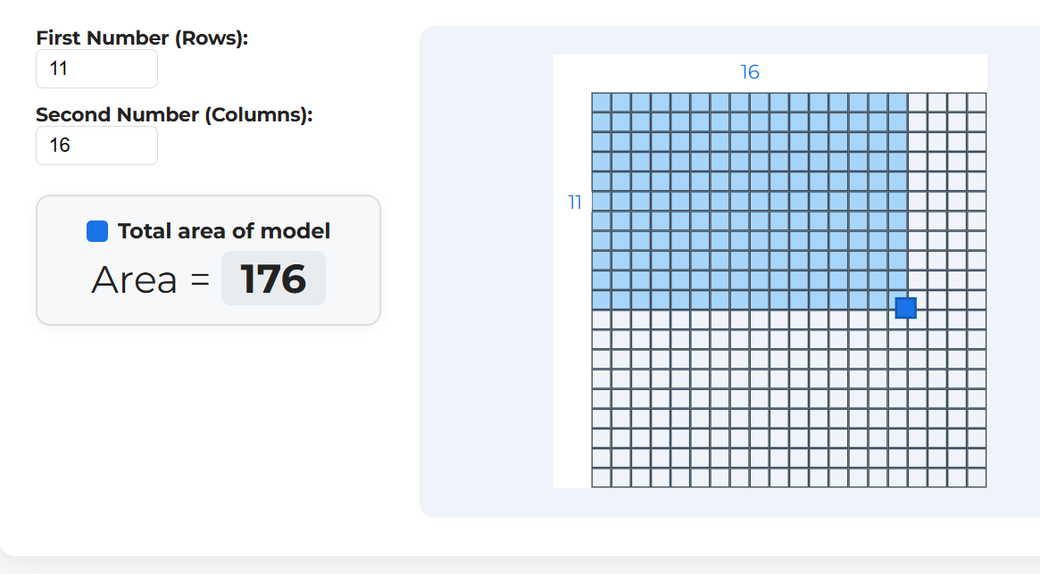Click the first cell of the first unshaded row
This screenshot has height=574, width=1040.
602,320
